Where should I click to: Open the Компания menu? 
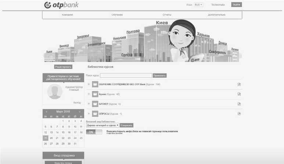[67, 15]
